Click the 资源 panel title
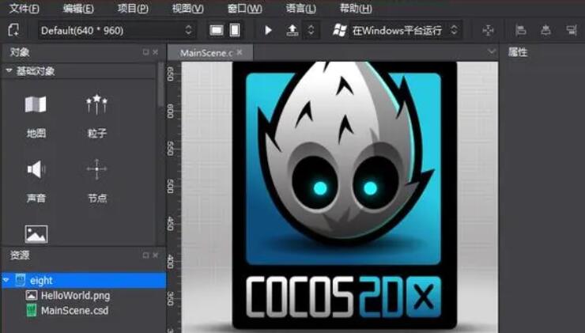Viewport: 585px width, 333px height. coord(20,255)
